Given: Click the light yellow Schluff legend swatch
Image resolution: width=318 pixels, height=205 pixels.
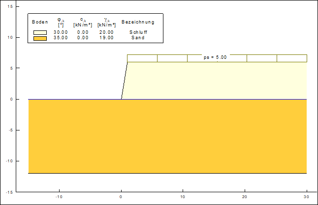Looking at the screenshot, I should click(x=40, y=32).
